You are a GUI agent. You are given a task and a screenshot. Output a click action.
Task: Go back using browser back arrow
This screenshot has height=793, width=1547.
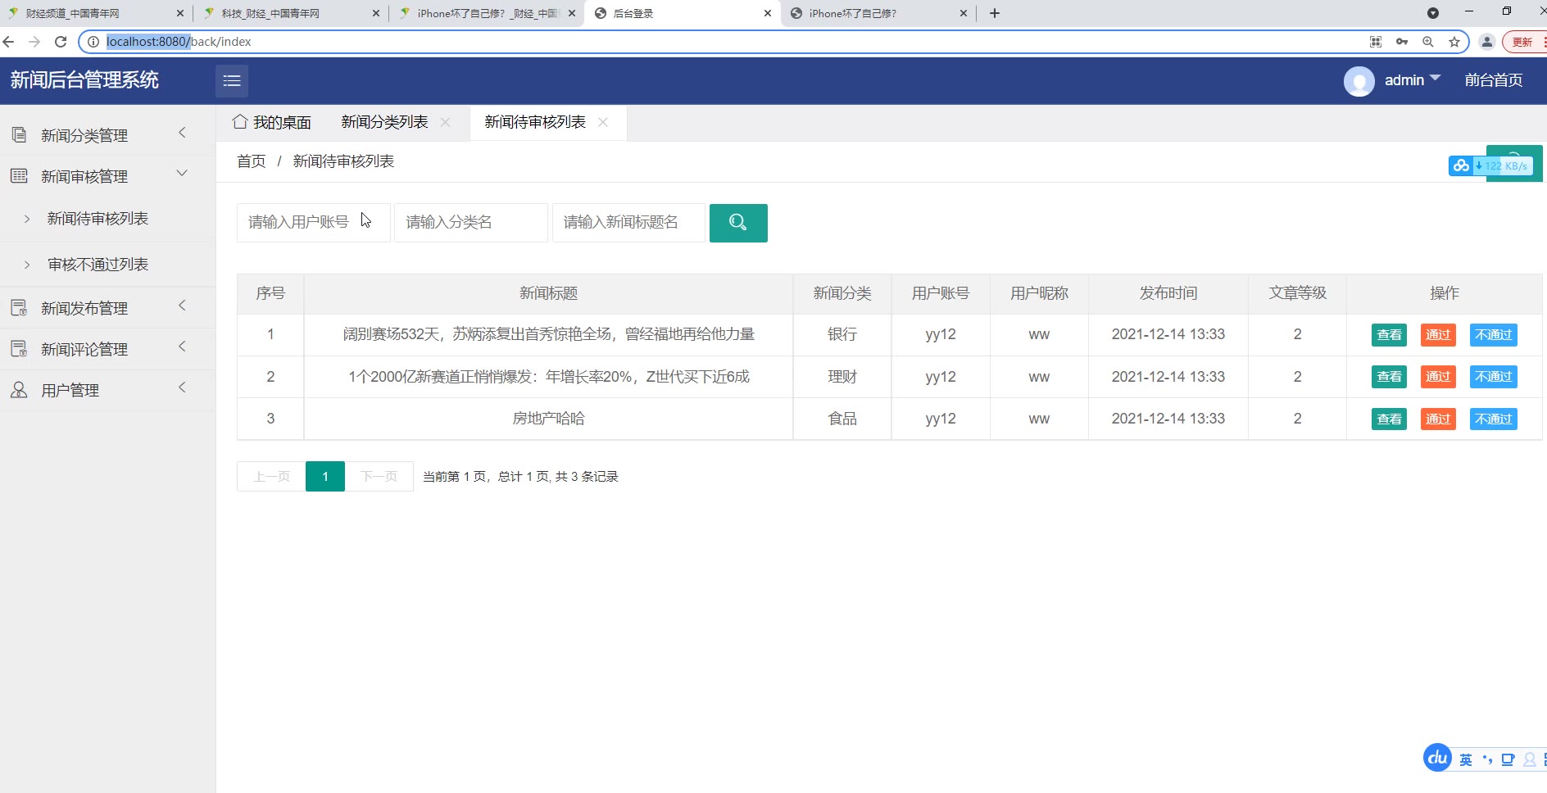[x=9, y=42]
